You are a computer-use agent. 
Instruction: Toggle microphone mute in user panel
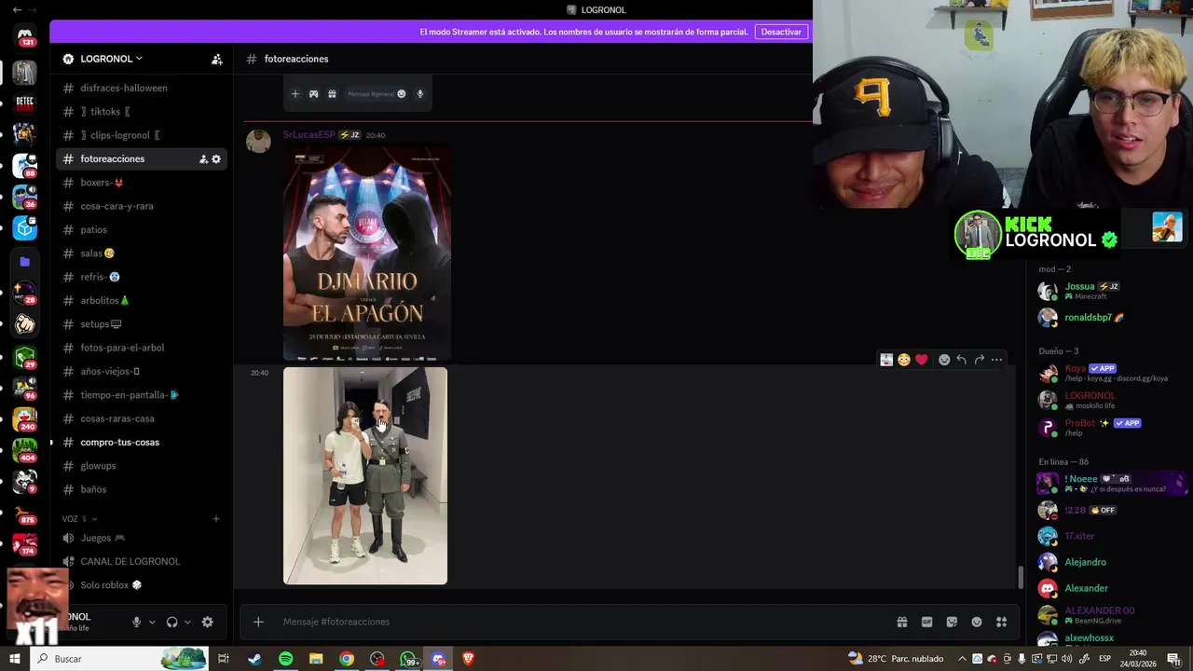[137, 622]
